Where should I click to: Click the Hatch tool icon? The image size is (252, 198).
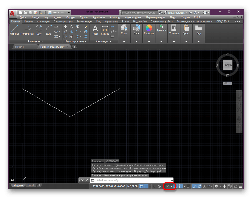[x=56, y=36]
